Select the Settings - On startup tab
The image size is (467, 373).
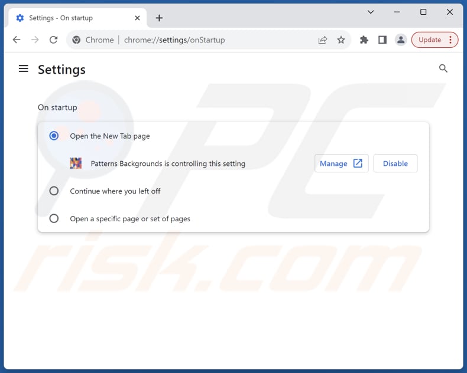point(77,18)
